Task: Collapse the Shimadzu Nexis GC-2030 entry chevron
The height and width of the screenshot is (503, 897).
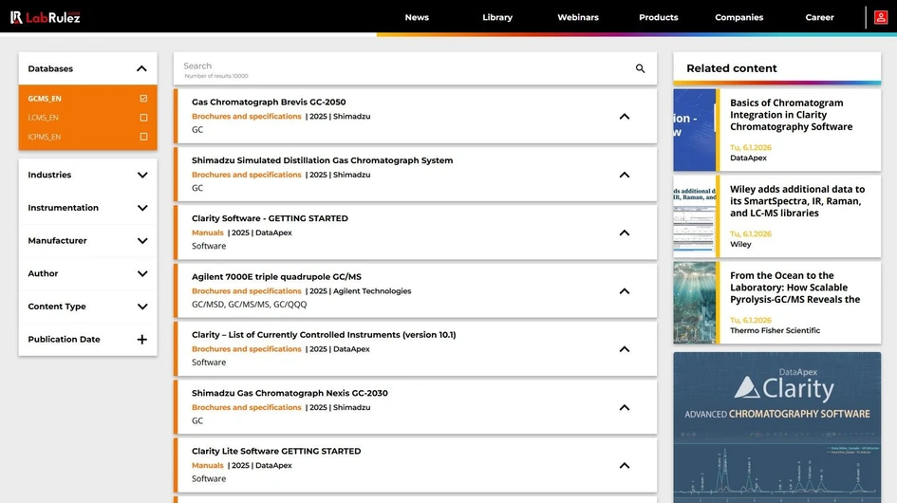Action: 625,407
